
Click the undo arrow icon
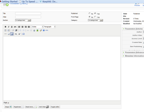[20, 30]
